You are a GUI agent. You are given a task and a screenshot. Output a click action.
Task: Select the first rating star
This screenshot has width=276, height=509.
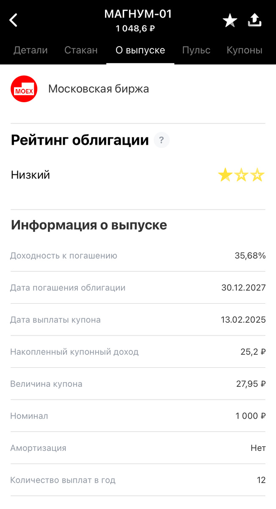225,174
